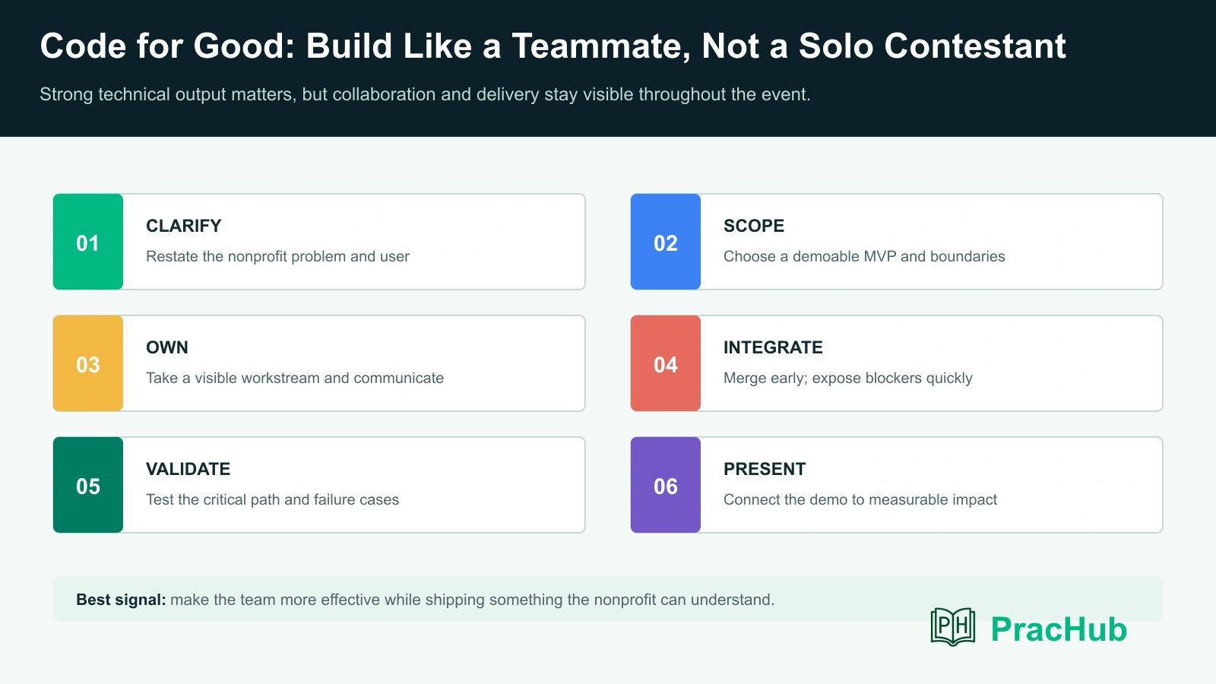1216x684 pixels.
Task: Click text 'Merge early; expose blockers quickly'
Action: (x=848, y=378)
